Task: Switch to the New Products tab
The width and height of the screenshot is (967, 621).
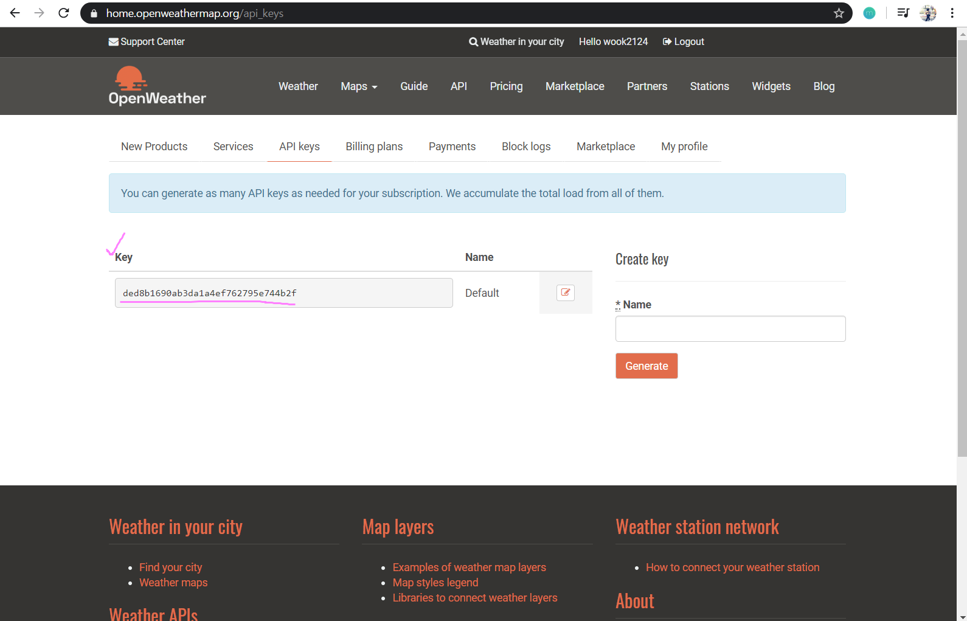Action: click(x=154, y=147)
